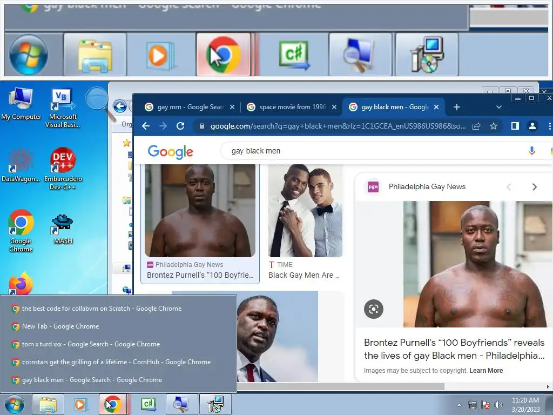The height and width of the screenshot is (415, 553).
Task: Open the C# application in the bottom taskbar
Action: [x=149, y=404]
